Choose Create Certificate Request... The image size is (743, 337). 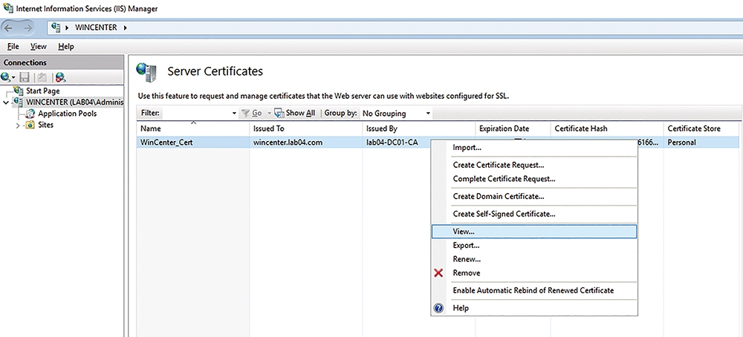pyautogui.click(x=534, y=166)
